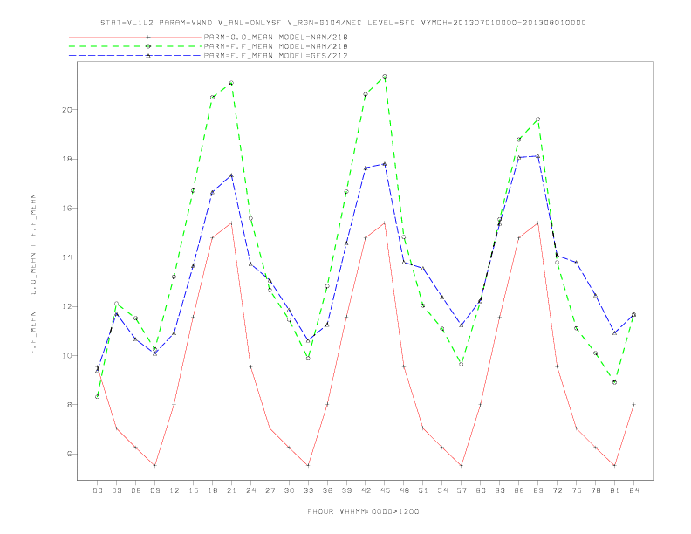Click the x-axis tick label 48
The height and width of the screenshot is (534, 691).
(x=404, y=490)
